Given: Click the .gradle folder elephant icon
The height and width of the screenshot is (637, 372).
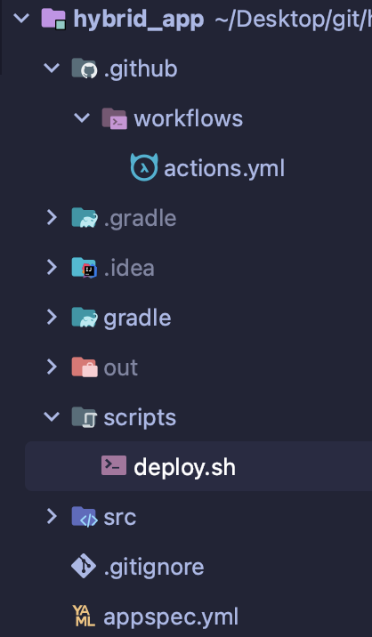Looking at the screenshot, I should pyautogui.click(x=85, y=218).
